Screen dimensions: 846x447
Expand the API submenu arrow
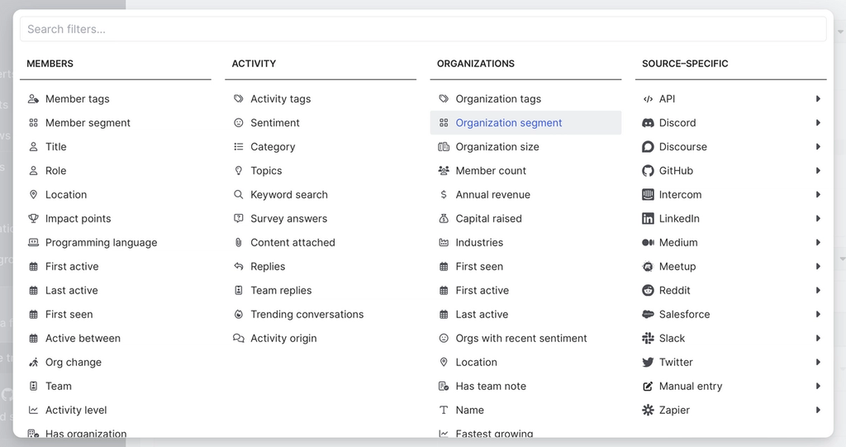818,99
